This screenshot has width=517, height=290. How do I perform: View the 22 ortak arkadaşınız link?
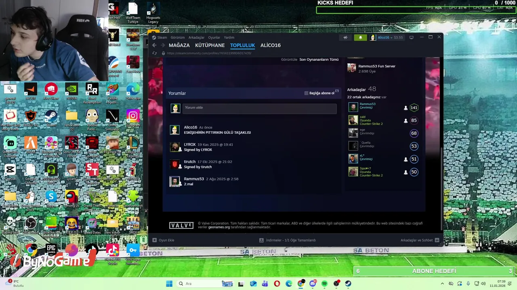pyautogui.click(x=364, y=97)
